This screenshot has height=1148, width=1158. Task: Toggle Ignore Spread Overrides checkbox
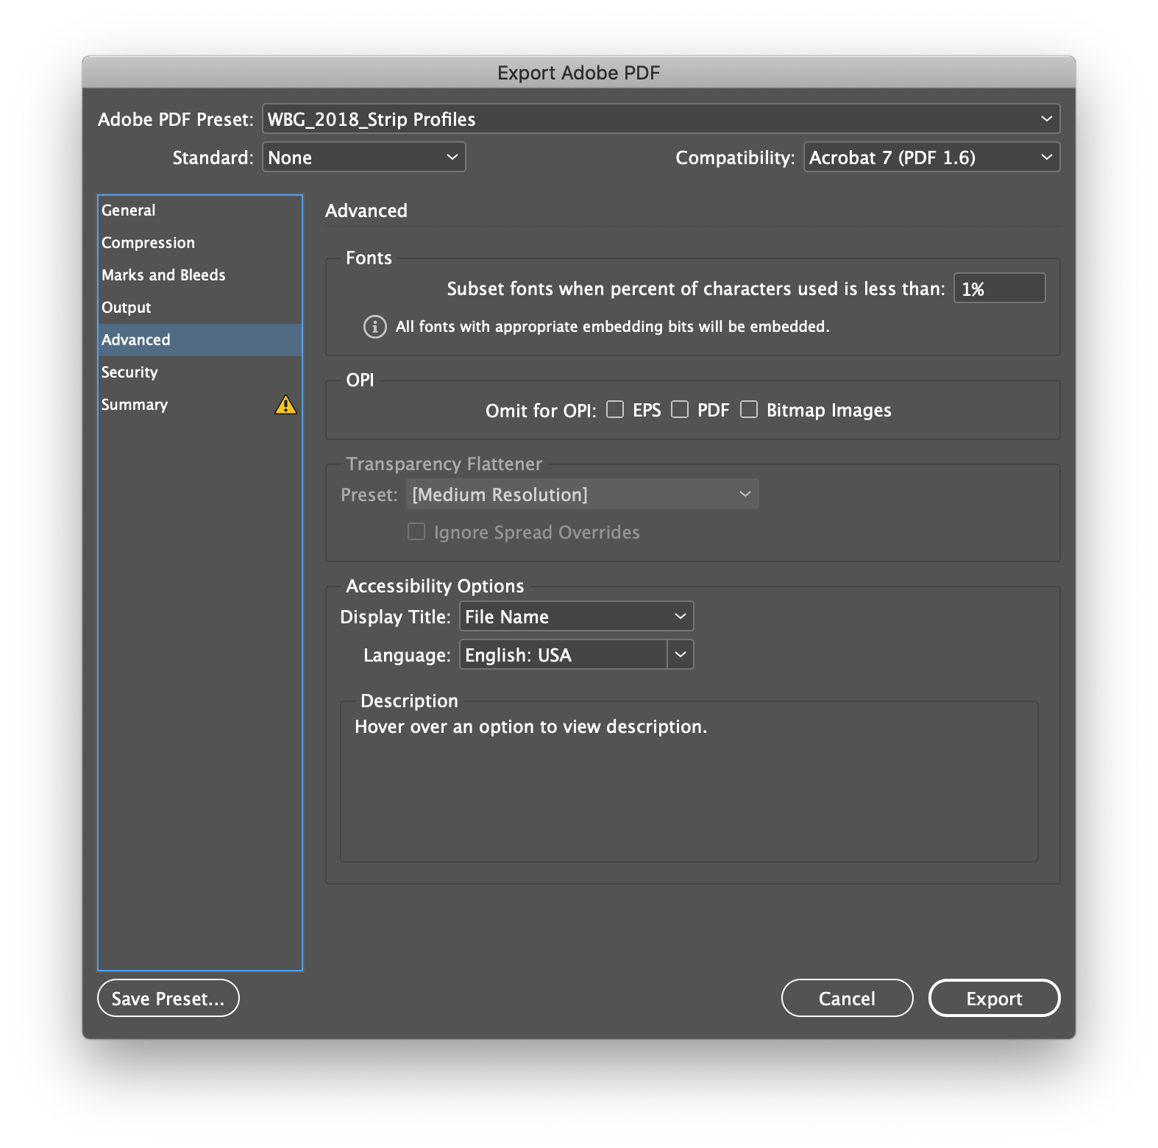coord(416,531)
